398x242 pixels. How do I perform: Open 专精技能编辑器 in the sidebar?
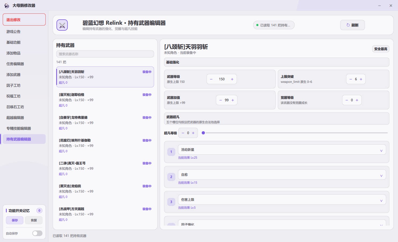(x=24, y=128)
